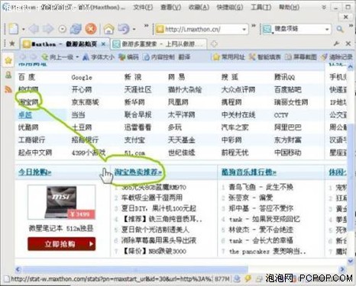Click the star icon left of tabs

[x=12, y=43]
